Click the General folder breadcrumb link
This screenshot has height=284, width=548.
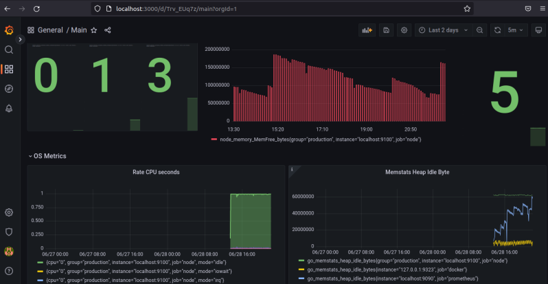[x=50, y=30]
